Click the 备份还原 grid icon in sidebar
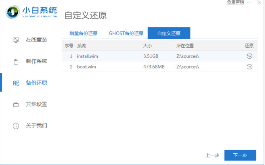Image resolution: width=265 pixels, height=165 pixels. 16,83
